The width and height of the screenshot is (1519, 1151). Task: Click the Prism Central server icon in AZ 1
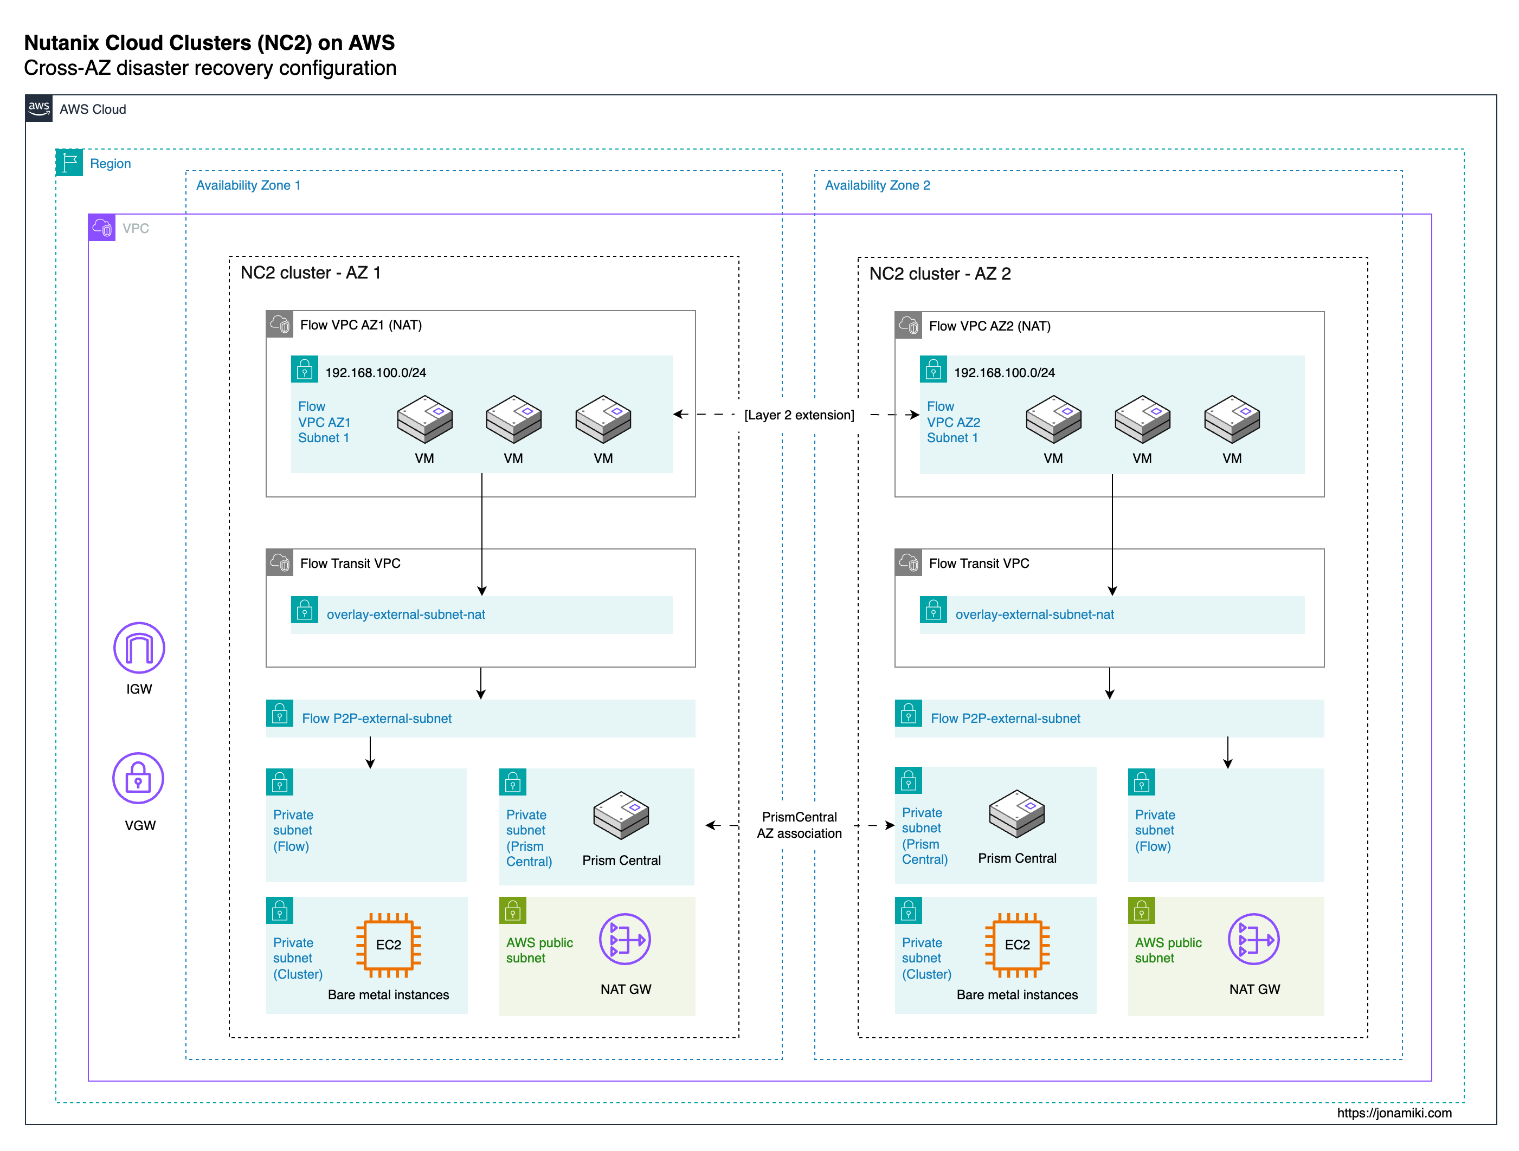click(621, 816)
